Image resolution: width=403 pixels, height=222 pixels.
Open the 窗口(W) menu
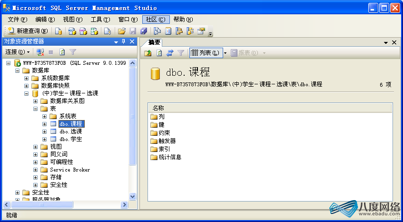point(128,20)
